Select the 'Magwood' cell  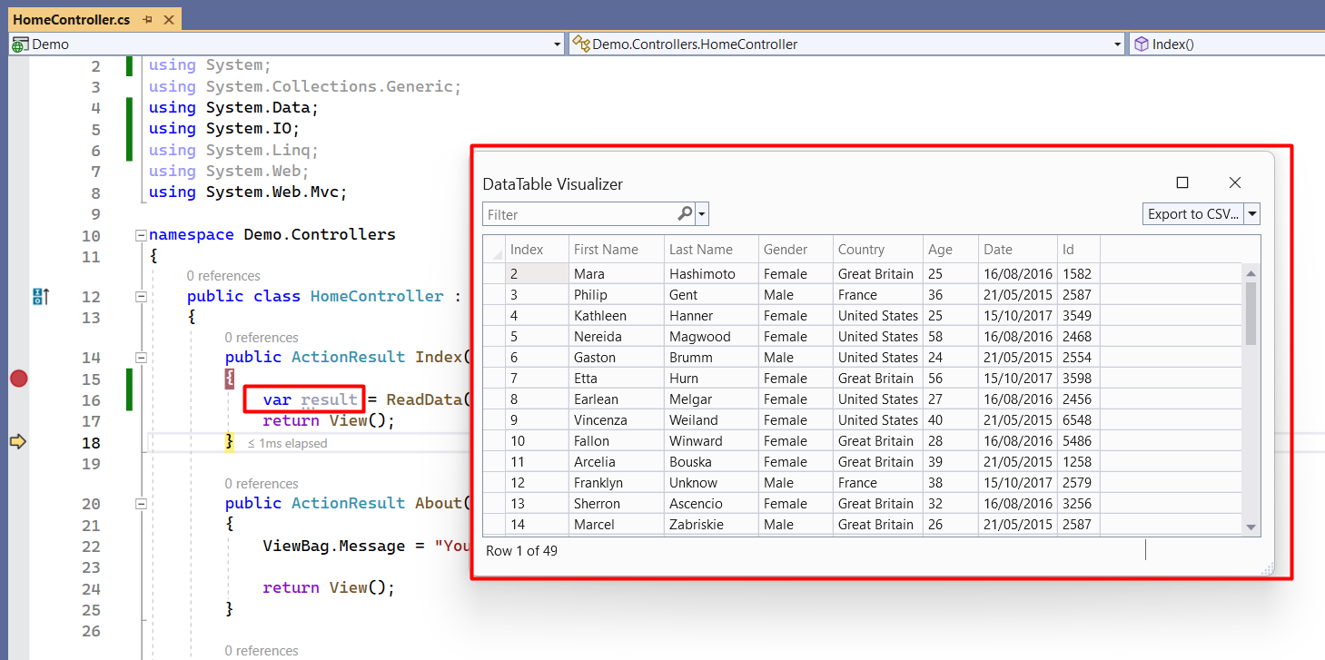pos(711,337)
